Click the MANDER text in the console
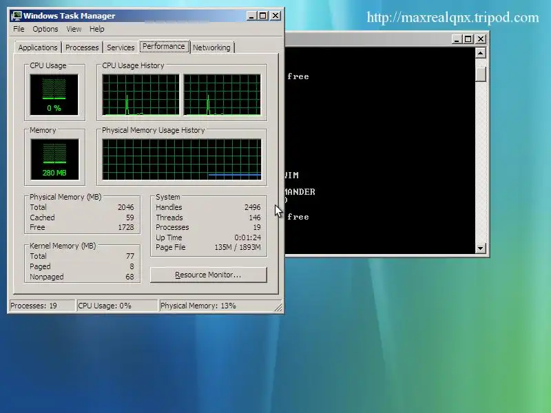 point(300,192)
